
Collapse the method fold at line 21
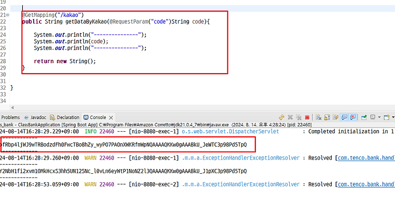(x=7, y=15)
